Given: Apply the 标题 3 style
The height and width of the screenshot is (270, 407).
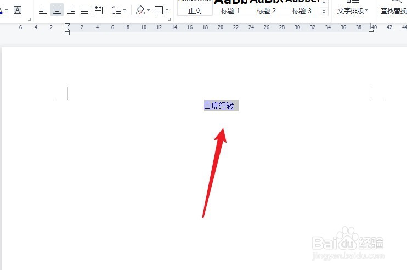Looking at the screenshot, I should click(302, 8).
